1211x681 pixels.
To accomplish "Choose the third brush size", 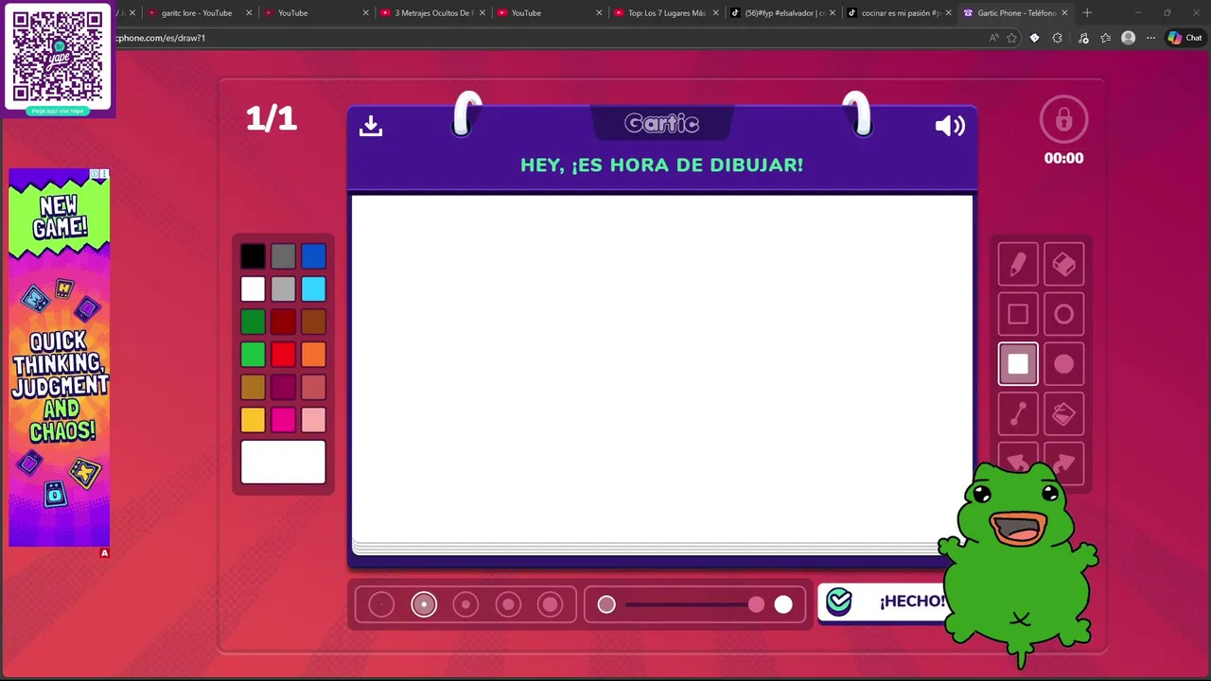I will tap(465, 604).
